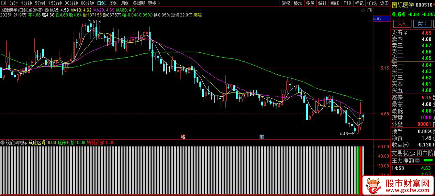Click the 返回 back button

click(x=384, y=3)
